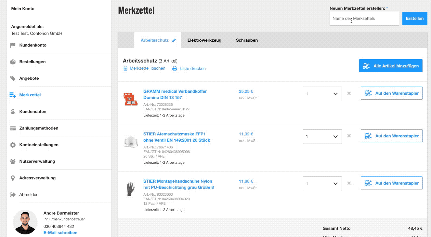431x237 pixels.
Task: Focus the Name des Merkzettels input field
Action: pos(364,19)
